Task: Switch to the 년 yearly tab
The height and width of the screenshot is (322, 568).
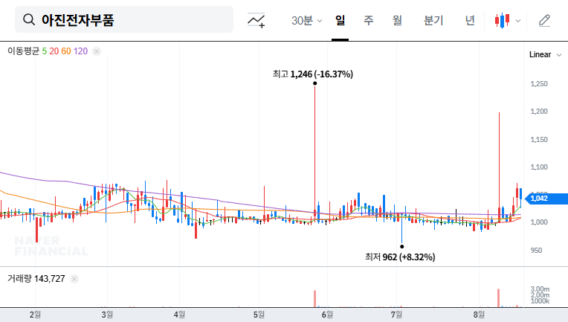Action: (x=470, y=20)
